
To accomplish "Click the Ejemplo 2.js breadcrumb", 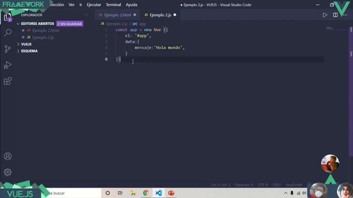I will click(x=116, y=24).
